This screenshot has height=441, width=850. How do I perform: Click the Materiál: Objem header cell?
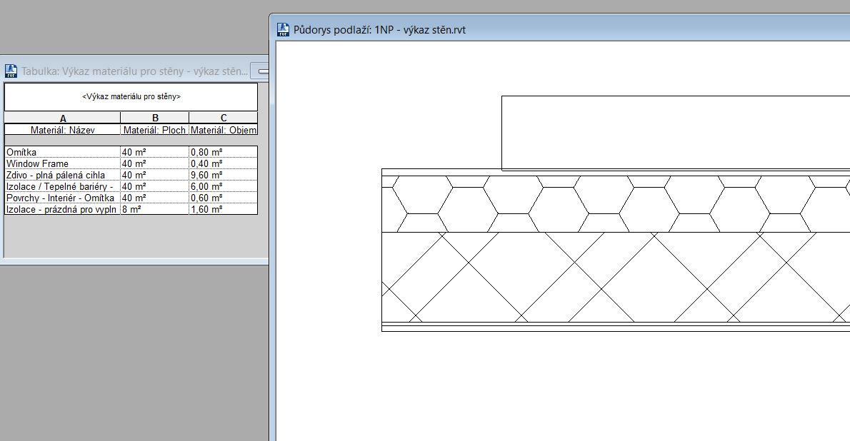(x=223, y=130)
